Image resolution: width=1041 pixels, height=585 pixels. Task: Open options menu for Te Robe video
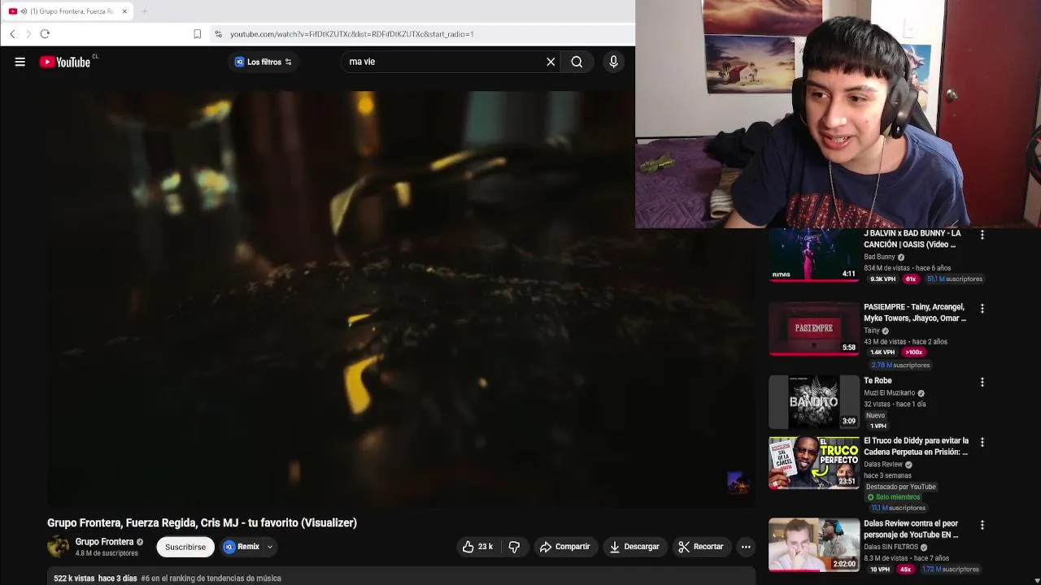pyautogui.click(x=982, y=382)
